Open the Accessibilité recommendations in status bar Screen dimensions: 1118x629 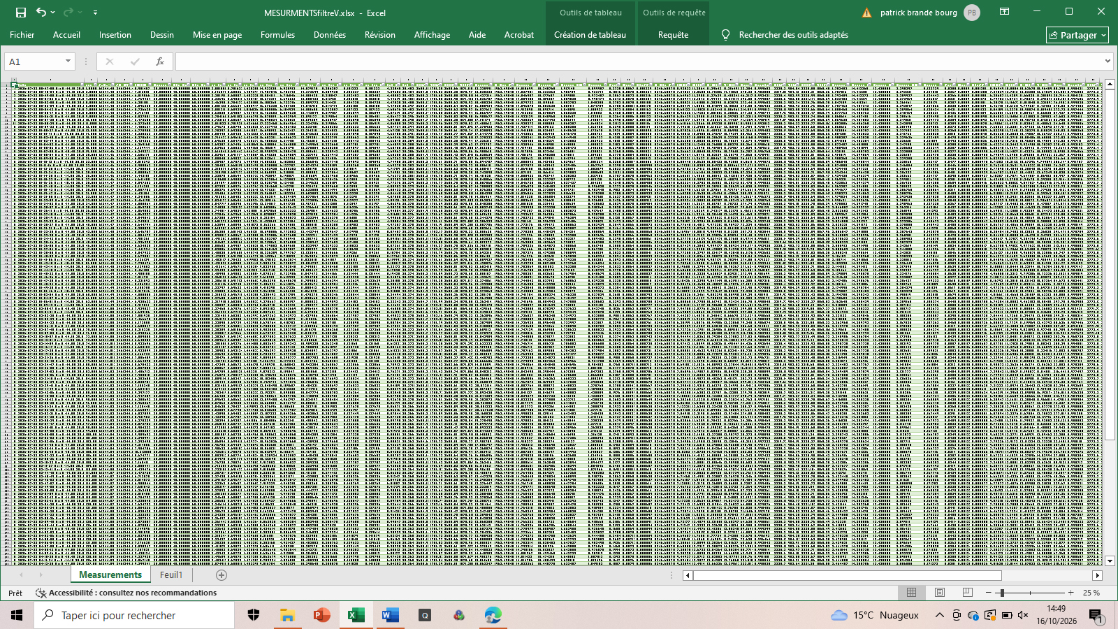point(126,593)
